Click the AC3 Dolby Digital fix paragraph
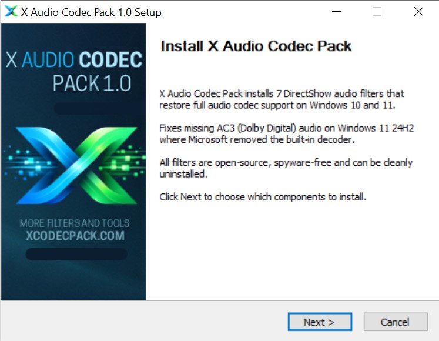 tap(286, 133)
